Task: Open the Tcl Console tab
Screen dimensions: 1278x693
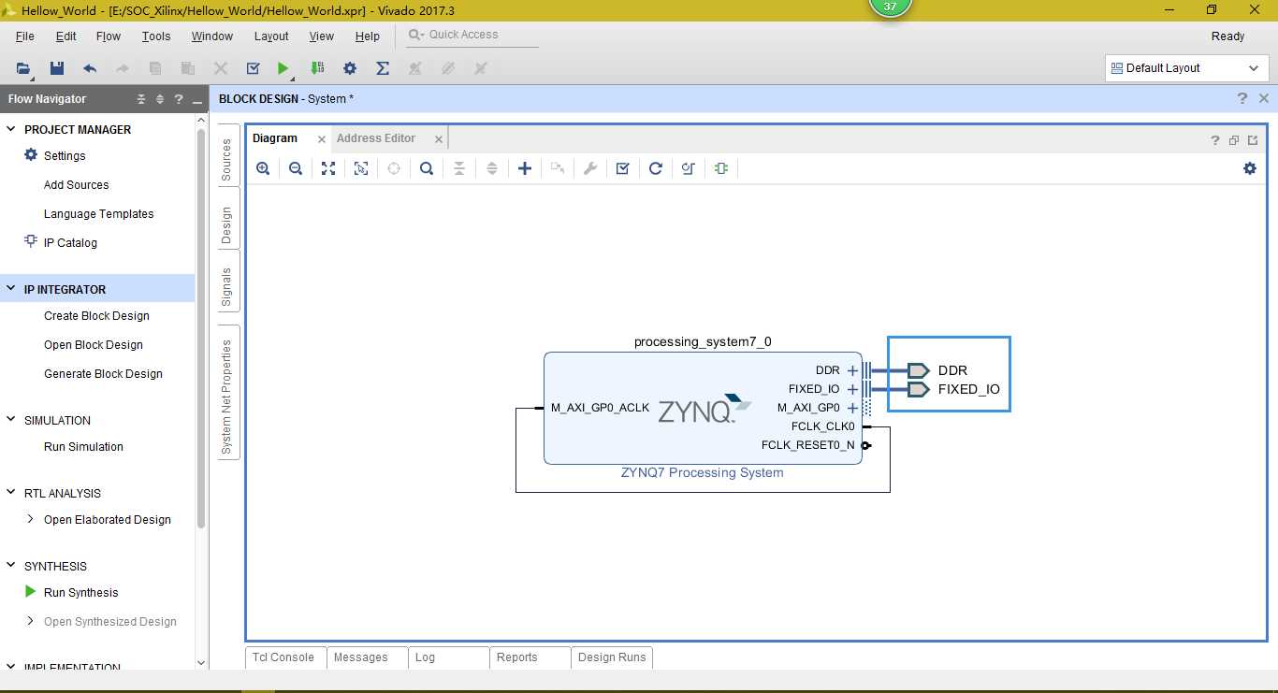Action: coord(285,657)
